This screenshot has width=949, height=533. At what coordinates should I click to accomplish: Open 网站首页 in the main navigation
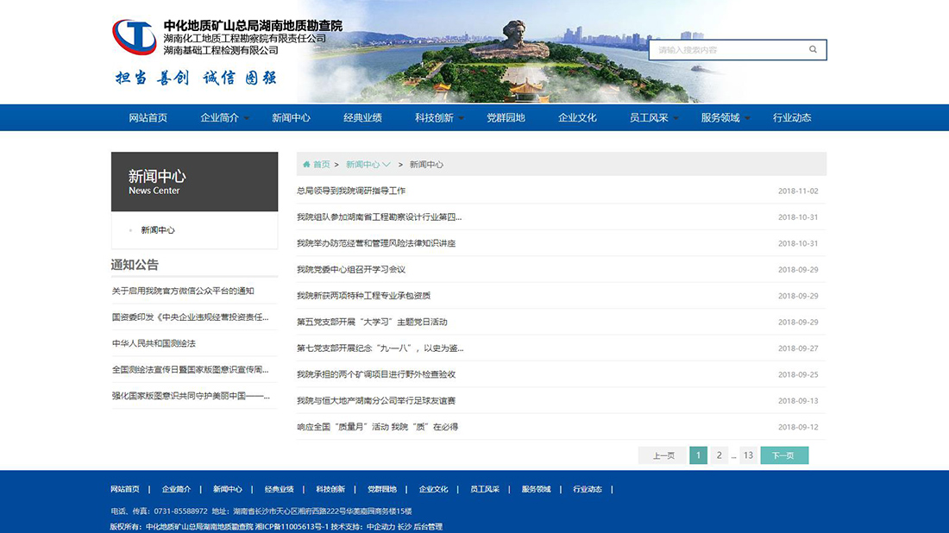coord(148,118)
